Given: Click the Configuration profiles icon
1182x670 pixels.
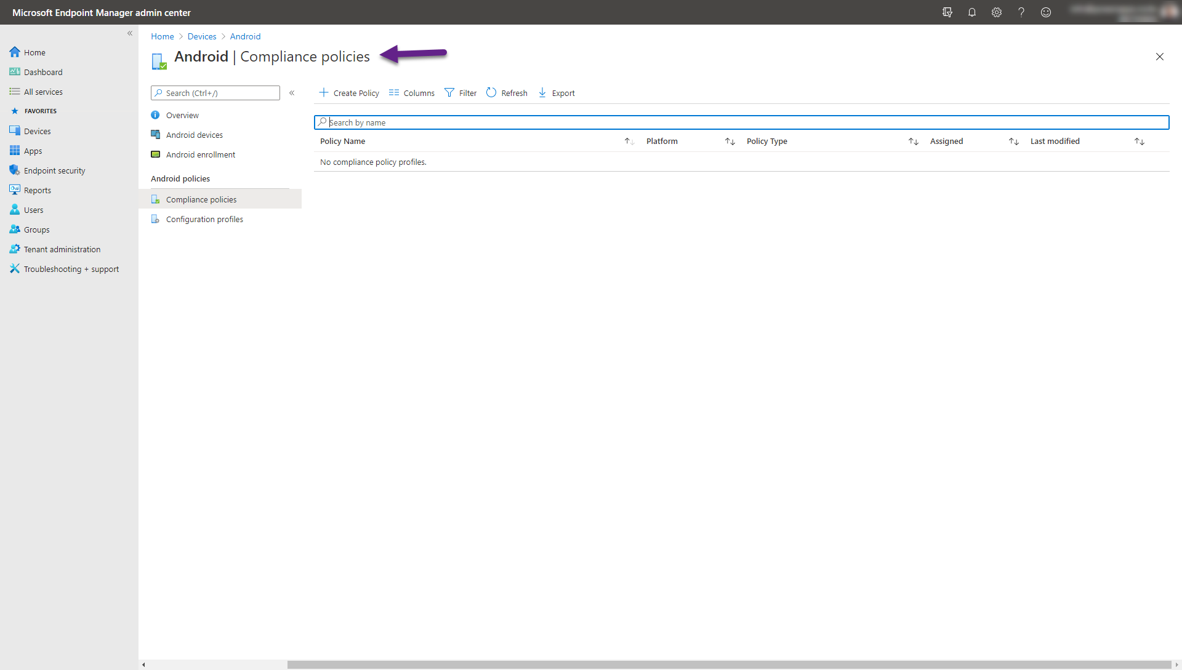Looking at the screenshot, I should coord(155,219).
